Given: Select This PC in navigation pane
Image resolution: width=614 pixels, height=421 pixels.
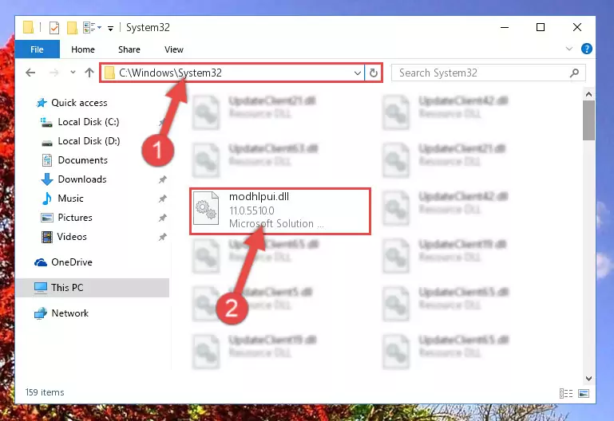Looking at the screenshot, I should [92, 288].
